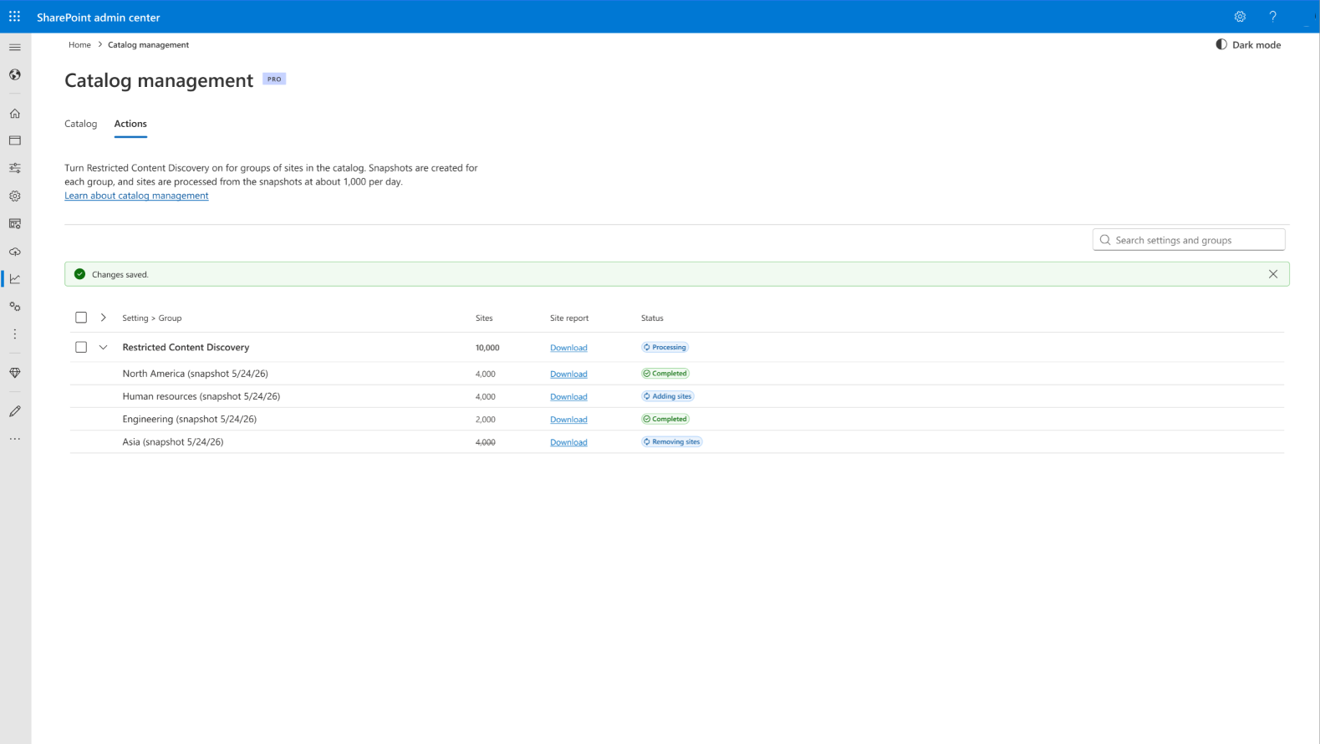Click the Home icon in sidebar

coord(15,114)
